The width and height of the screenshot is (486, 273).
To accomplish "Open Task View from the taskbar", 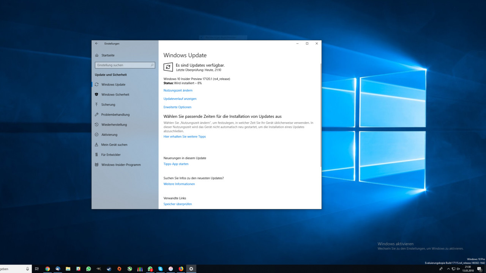I will pos(37,269).
